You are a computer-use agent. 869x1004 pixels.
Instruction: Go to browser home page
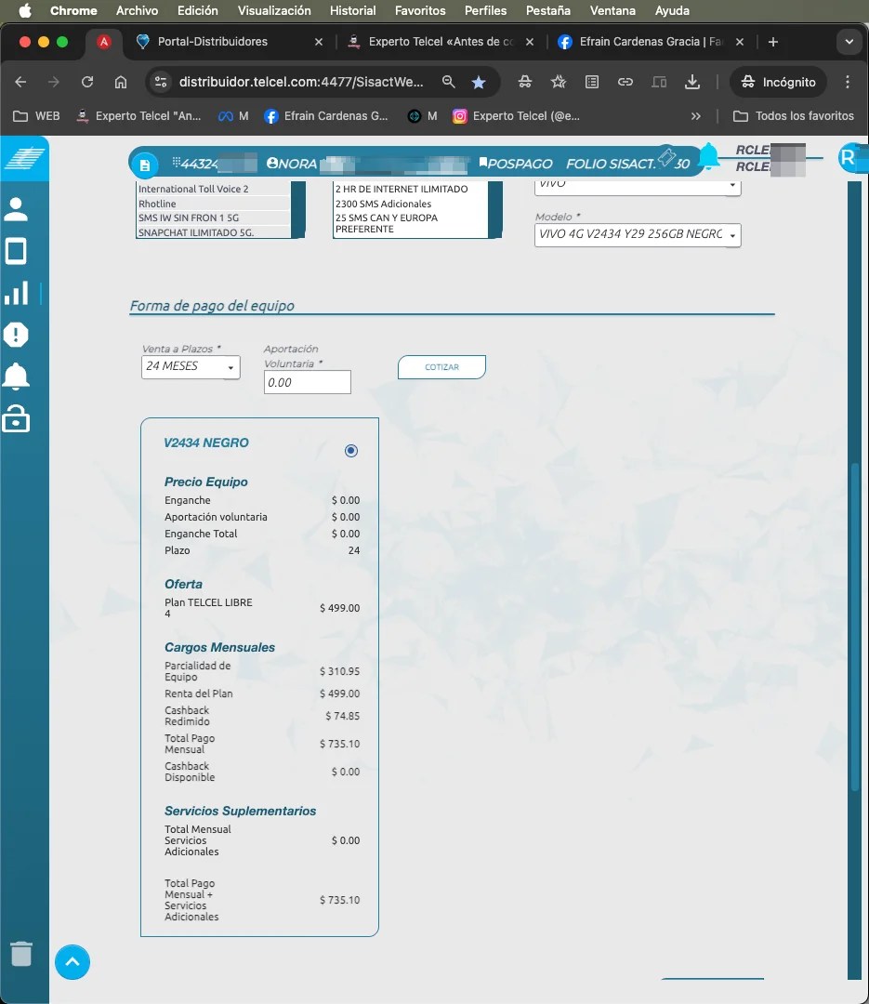click(x=121, y=82)
